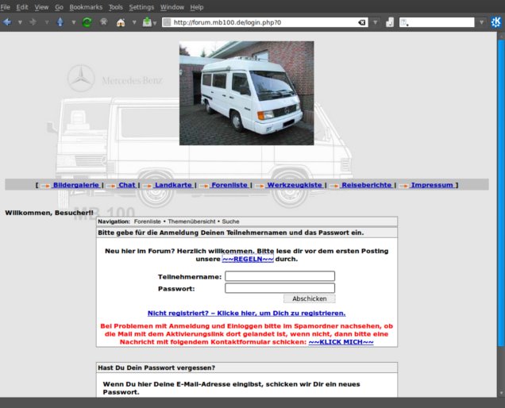Viewport: 505px width, 408px height.
Task: Click the arrow icon before Reiseberichte
Action: pos(334,186)
